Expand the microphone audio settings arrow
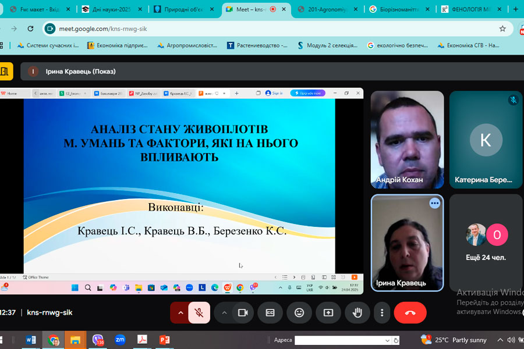Image resolution: width=524 pixels, height=349 pixels. (x=180, y=312)
